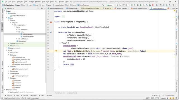This screenshot has width=179, height=100.
Task: Toggle the Project tool window on left stripe
Action: tap(2, 27)
